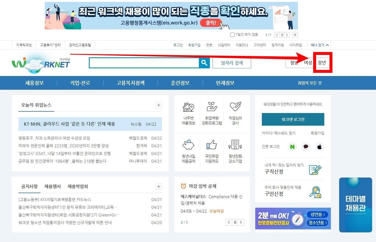Open the 채용정보 menu
The height and width of the screenshot is (242, 376).
[x=34, y=83]
